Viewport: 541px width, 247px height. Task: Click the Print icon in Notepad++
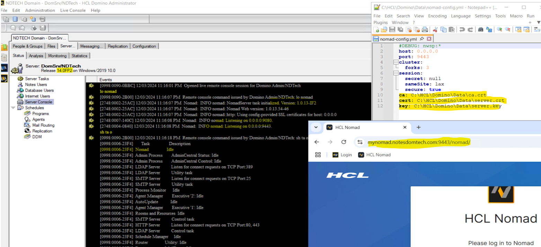pyautogui.click(x=425, y=29)
